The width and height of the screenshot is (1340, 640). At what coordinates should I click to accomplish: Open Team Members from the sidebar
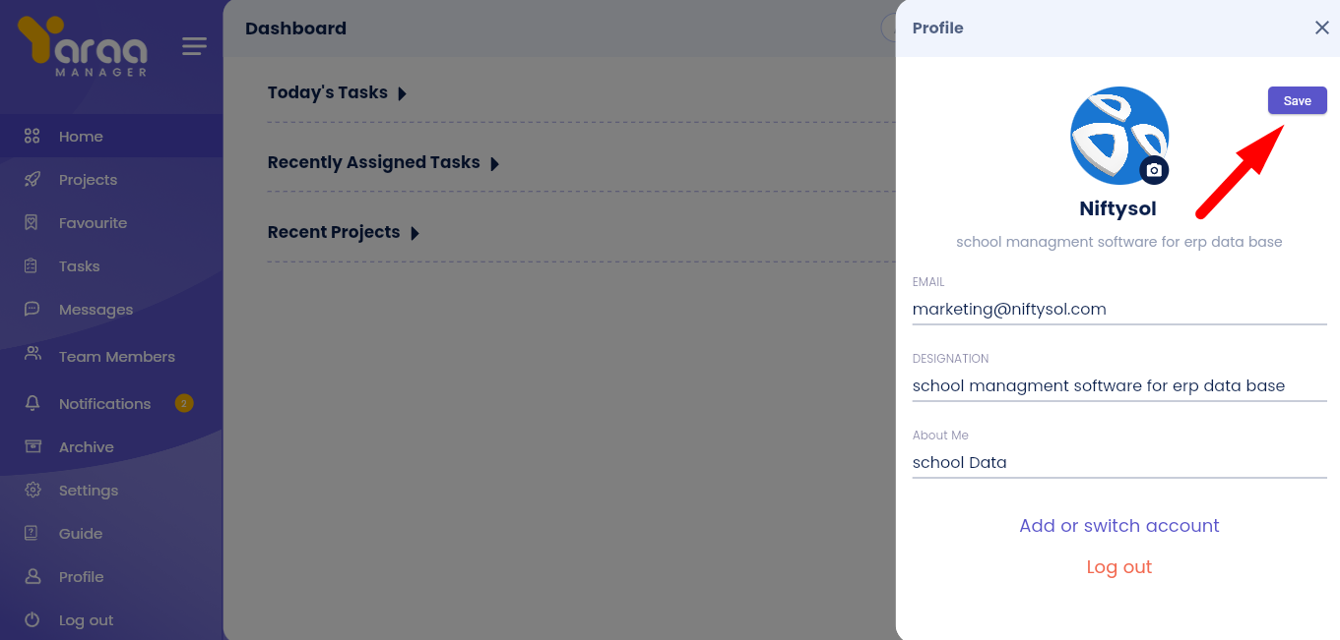click(x=116, y=357)
